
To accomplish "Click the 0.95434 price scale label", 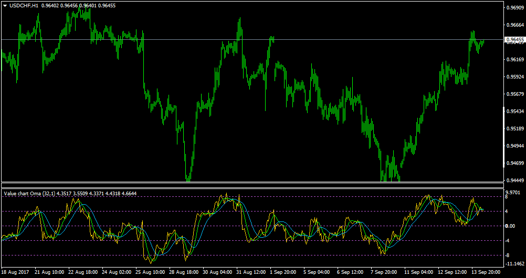I will 515,111.
